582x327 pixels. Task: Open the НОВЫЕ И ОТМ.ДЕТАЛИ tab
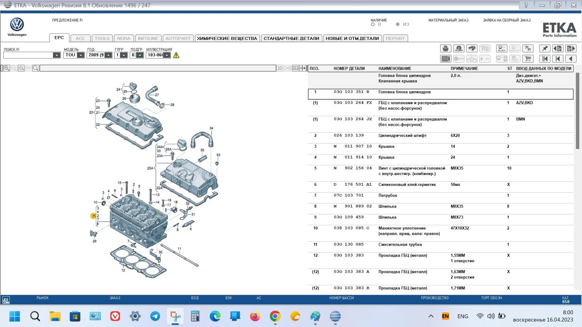[352, 38]
